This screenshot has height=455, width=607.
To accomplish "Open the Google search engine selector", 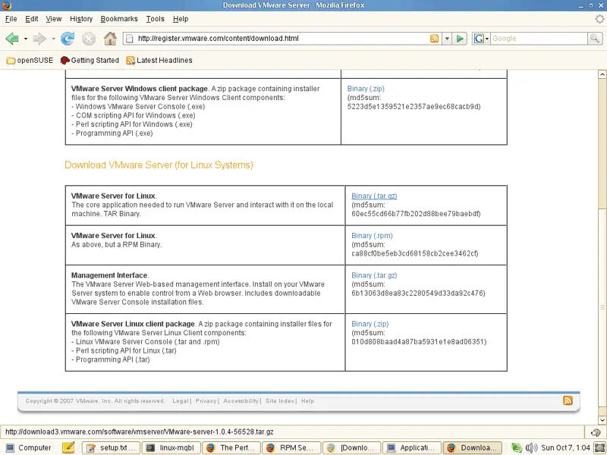I will (481, 39).
